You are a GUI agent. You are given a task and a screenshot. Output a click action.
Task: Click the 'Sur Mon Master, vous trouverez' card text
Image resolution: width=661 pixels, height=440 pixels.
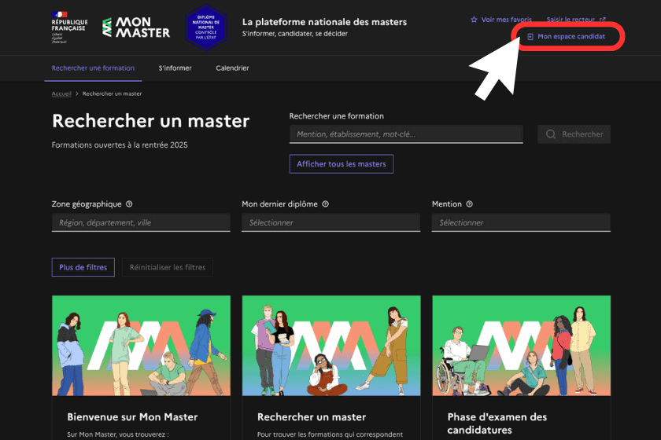(x=118, y=434)
